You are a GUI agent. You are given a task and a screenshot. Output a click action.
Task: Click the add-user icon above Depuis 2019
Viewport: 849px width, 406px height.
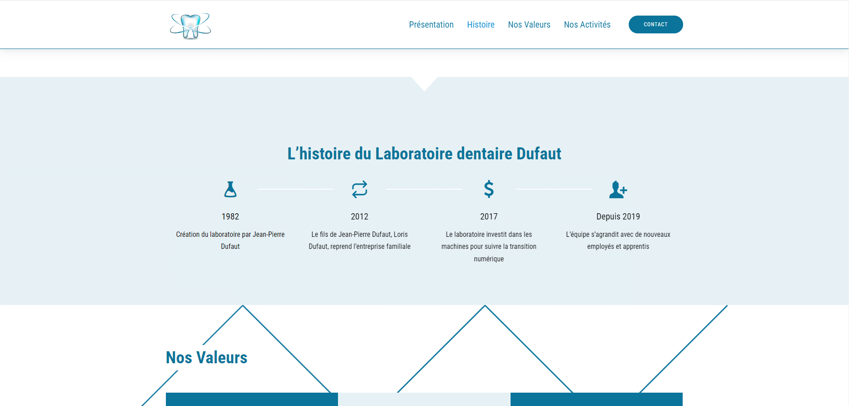click(618, 190)
